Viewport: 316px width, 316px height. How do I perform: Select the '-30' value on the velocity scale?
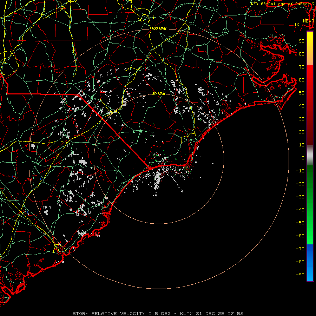[x=300, y=197]
